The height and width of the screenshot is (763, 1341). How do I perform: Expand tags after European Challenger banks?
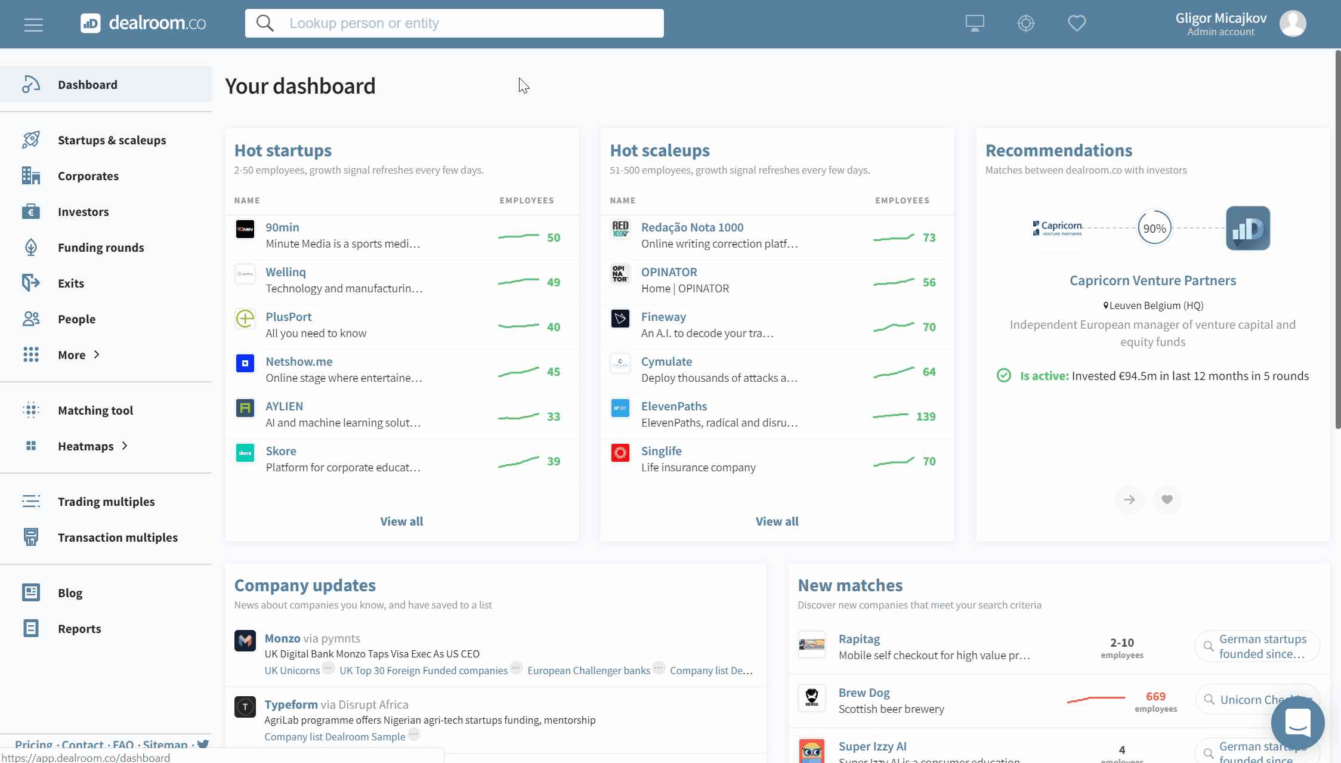[659, 668]
